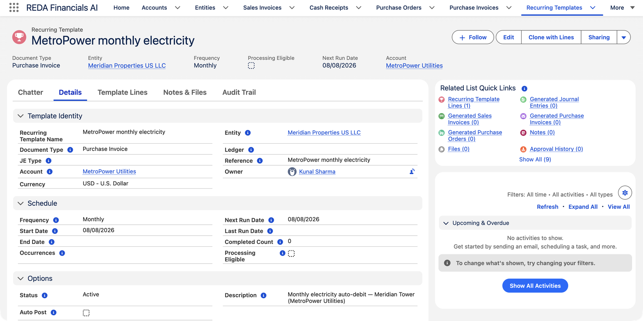Collapse the Template Identity section
Image resolution: width=643 pixels, height=321 pixels.
click(20, 116)
